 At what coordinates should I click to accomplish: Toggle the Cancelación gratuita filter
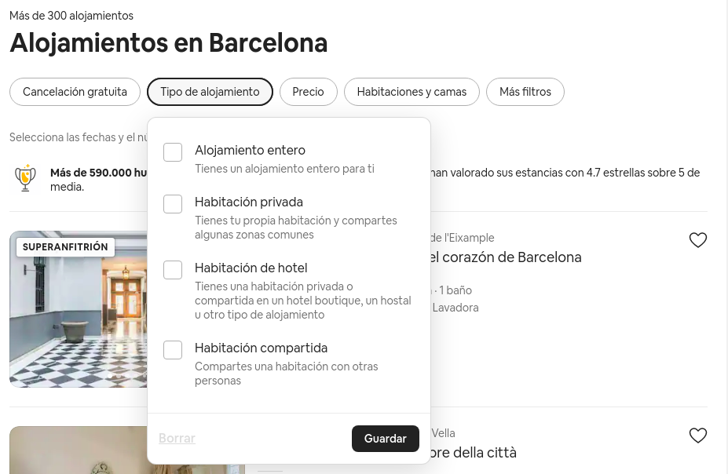pos(75,92)
